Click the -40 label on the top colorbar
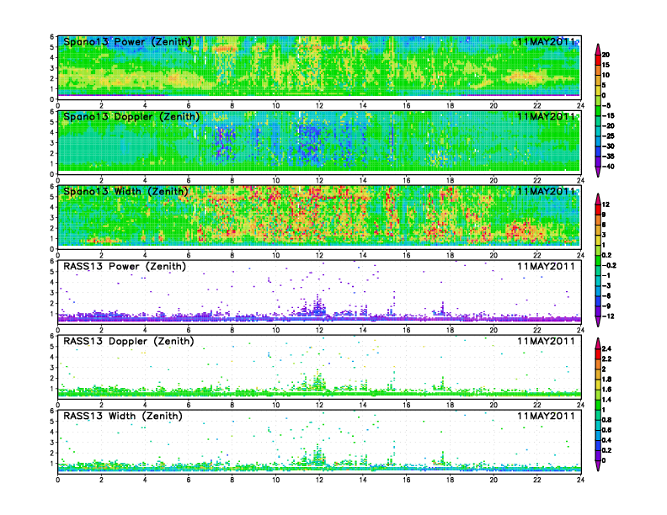This screenshot has height=515, width=667. pos(608,167)
